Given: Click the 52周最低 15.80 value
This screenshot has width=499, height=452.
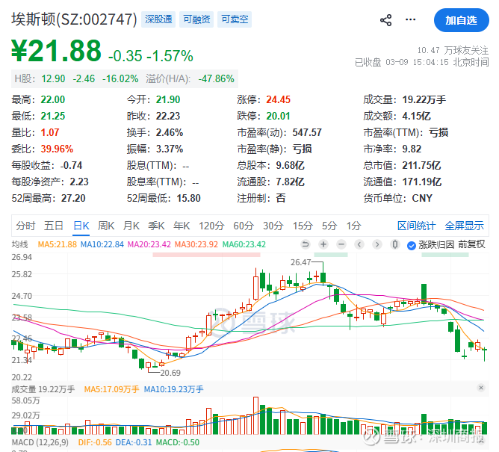Looking at the screenshot, I should coord(188,198).
